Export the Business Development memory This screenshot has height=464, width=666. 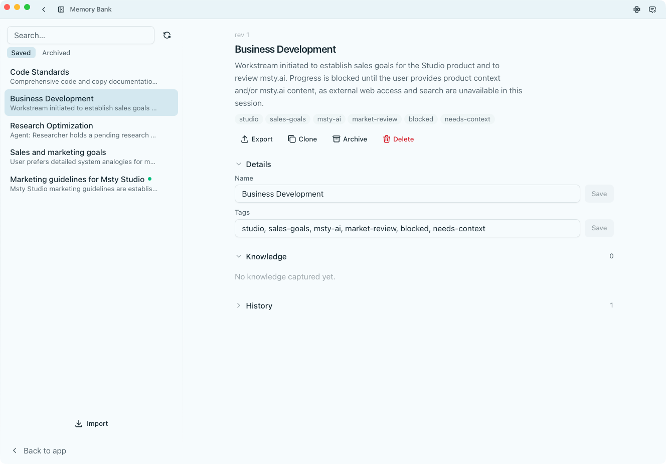click(x=257, y=139)
